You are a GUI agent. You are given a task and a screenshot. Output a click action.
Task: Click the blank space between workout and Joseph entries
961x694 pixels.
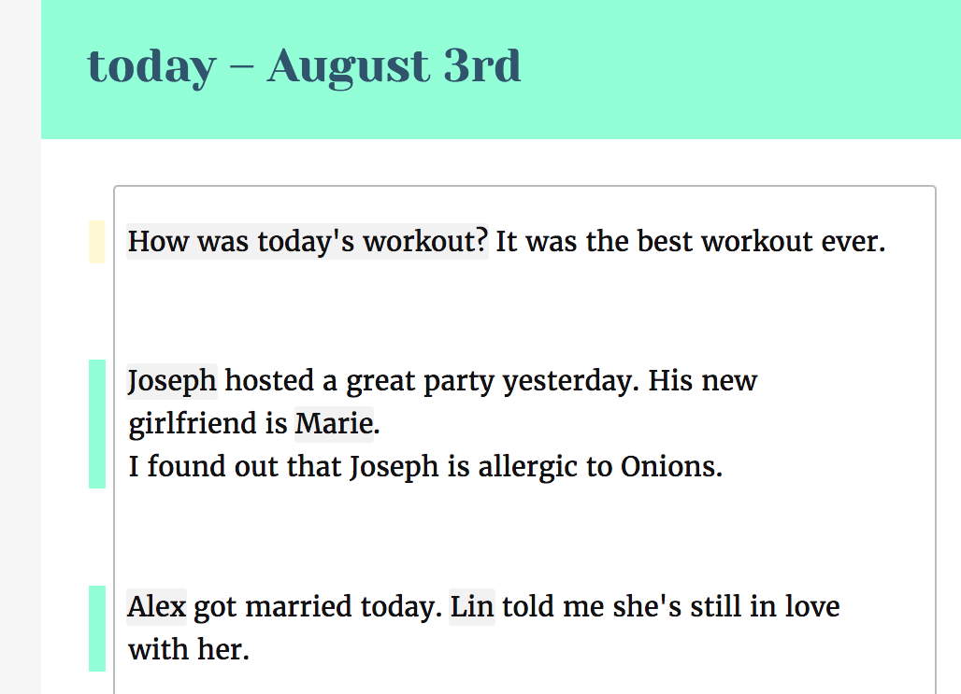tap(524, 311)
